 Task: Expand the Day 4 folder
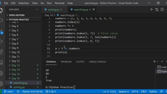[23, 26]
